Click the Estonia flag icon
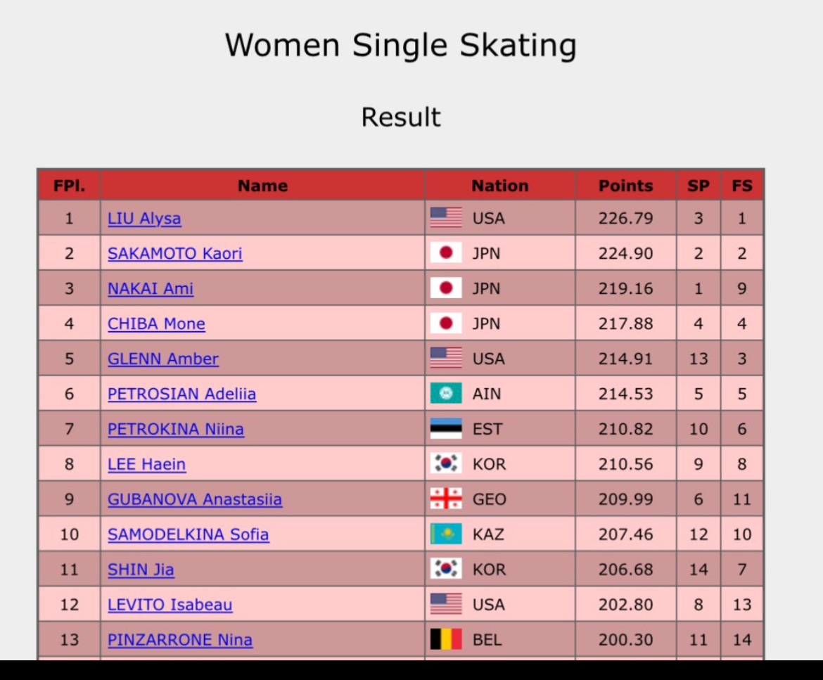The height and width of the screenshot is (680, 823). pyautogui.click(x=446, y=429)
